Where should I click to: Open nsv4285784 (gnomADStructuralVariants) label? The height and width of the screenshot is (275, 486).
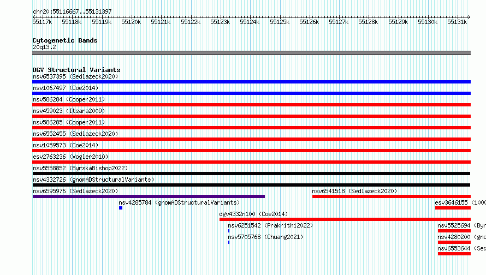tap(179, 202)
